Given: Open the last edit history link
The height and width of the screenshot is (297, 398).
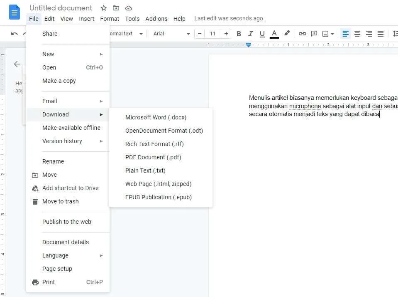Looking at the screenshot, I should (x=228, y=18).
